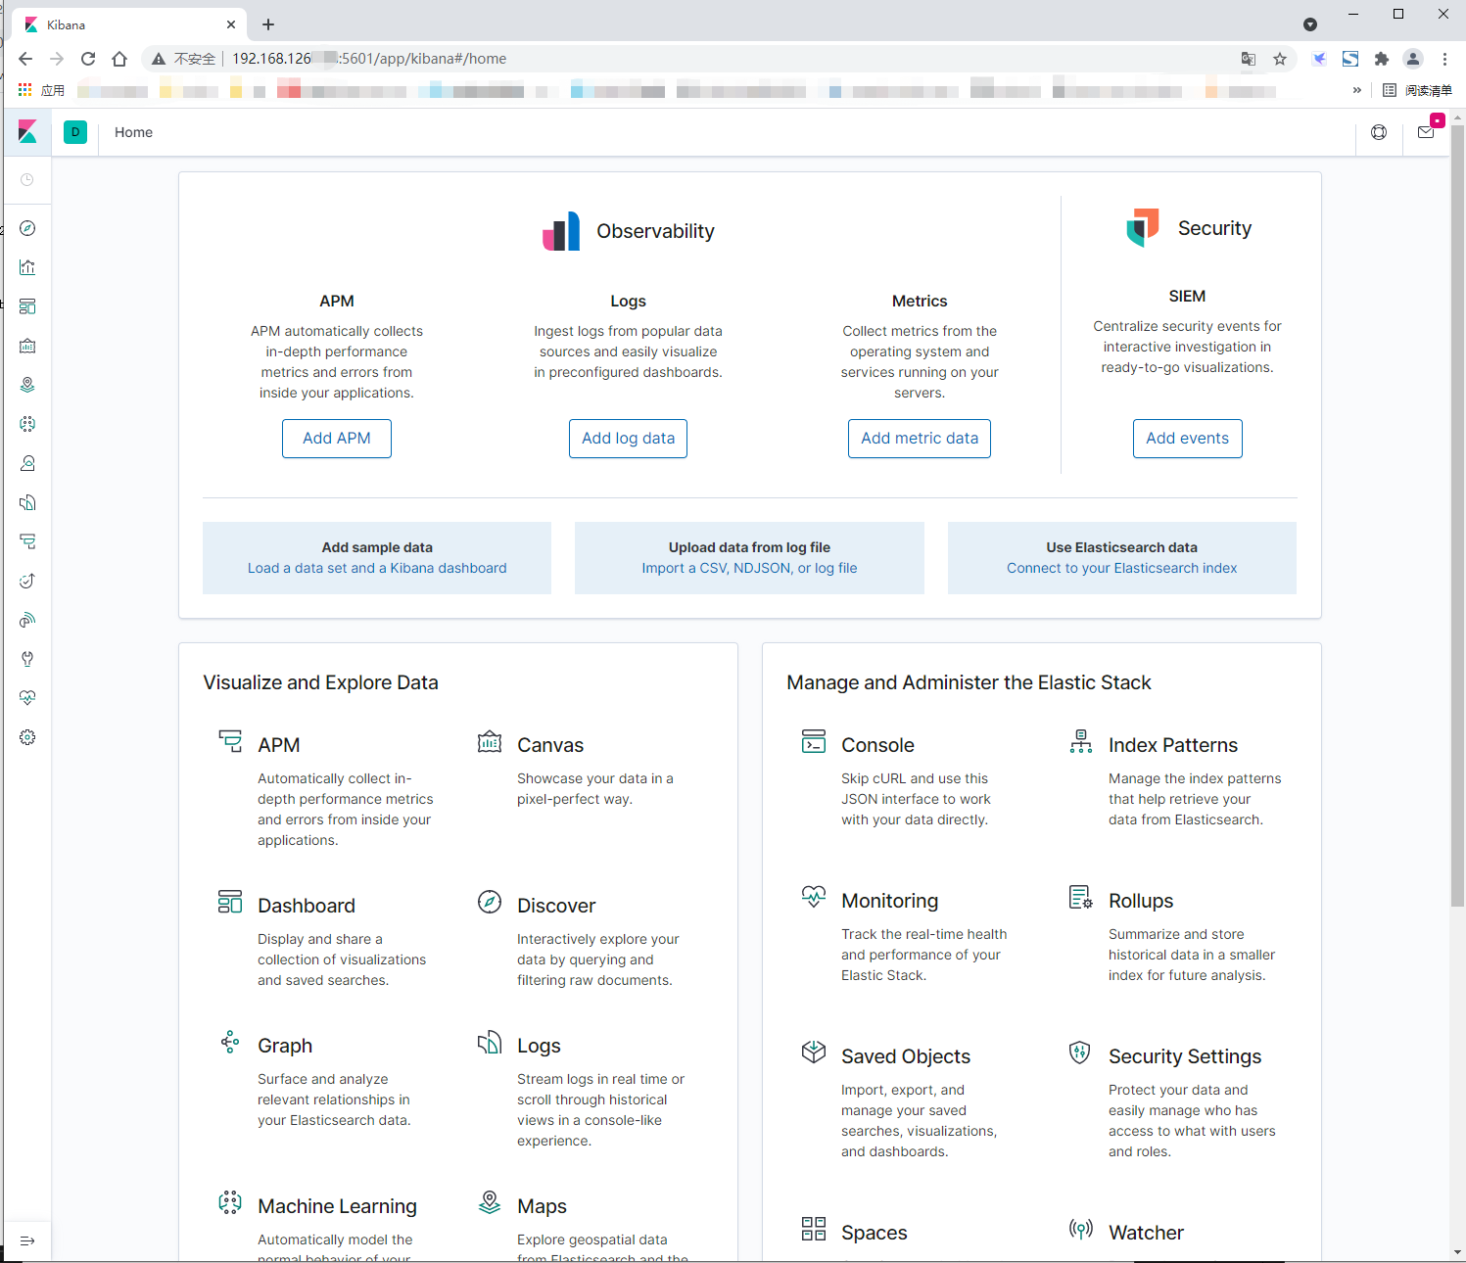Go to Dashboard via sidebar icon

click(x=27, y=306)
